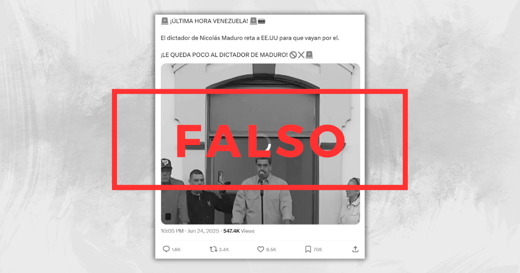Like the post with the heart icon
Image resolution: width=520 pixels, height=273 pixels.
260,249
